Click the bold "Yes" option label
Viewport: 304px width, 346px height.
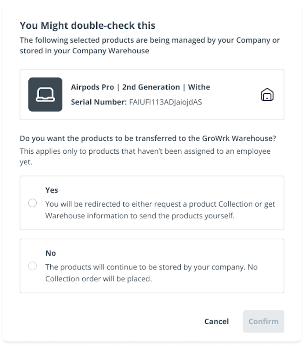pos(52,190)
